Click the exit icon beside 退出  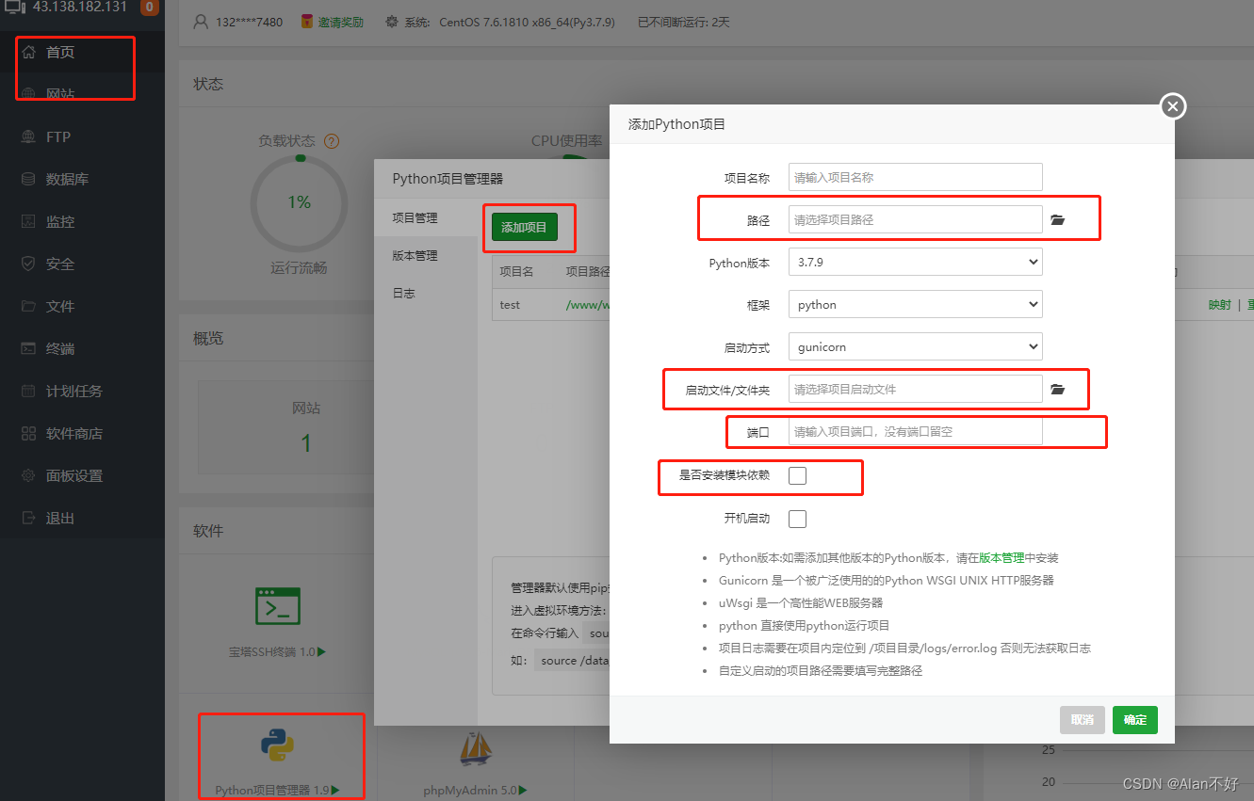pyautogui.click(x=28, y=518)
